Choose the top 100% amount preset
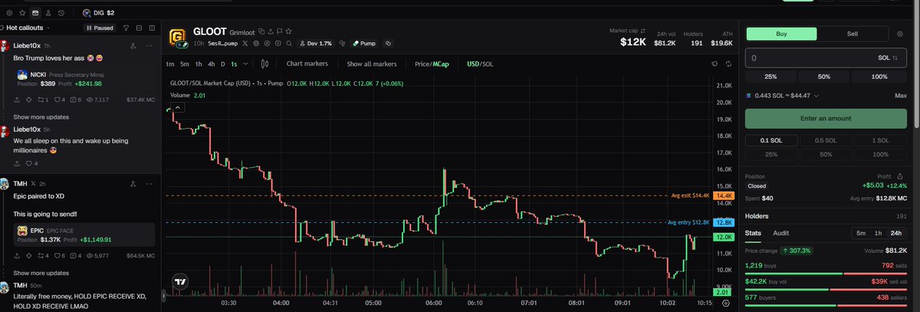 (x=880, y=77)
